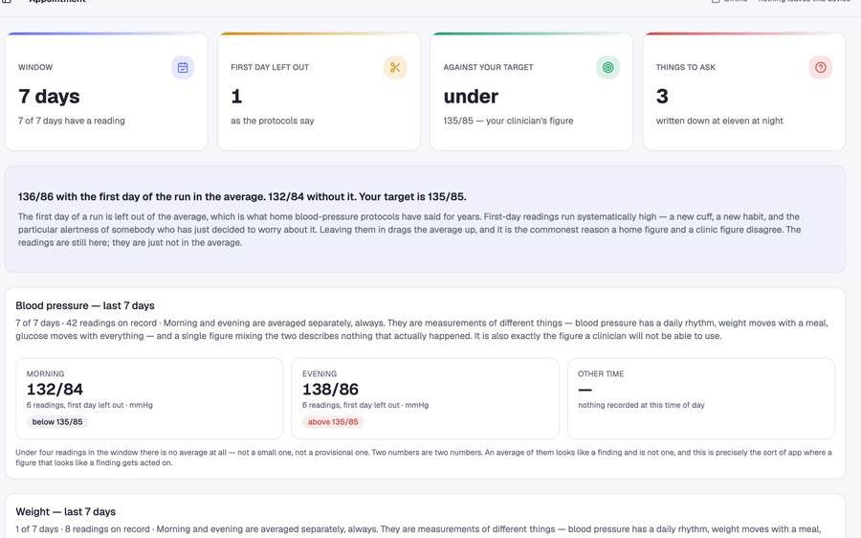Click "as the protocols say" caption
Screen dimensions: 861x538
click(x=273, y=121)
